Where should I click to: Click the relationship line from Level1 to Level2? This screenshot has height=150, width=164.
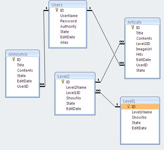108,100
